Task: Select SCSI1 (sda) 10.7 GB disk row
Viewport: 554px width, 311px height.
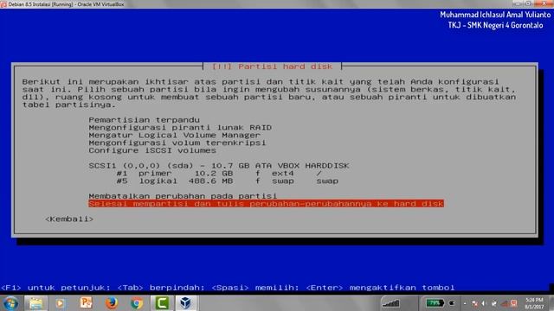Action: coord(219,166)
